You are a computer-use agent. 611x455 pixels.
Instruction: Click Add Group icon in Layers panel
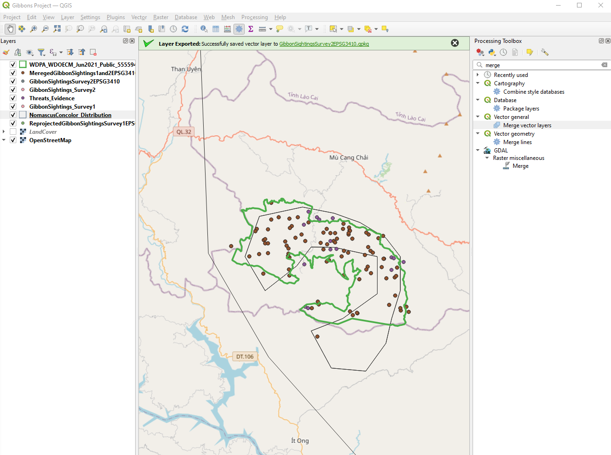(18, 52)
